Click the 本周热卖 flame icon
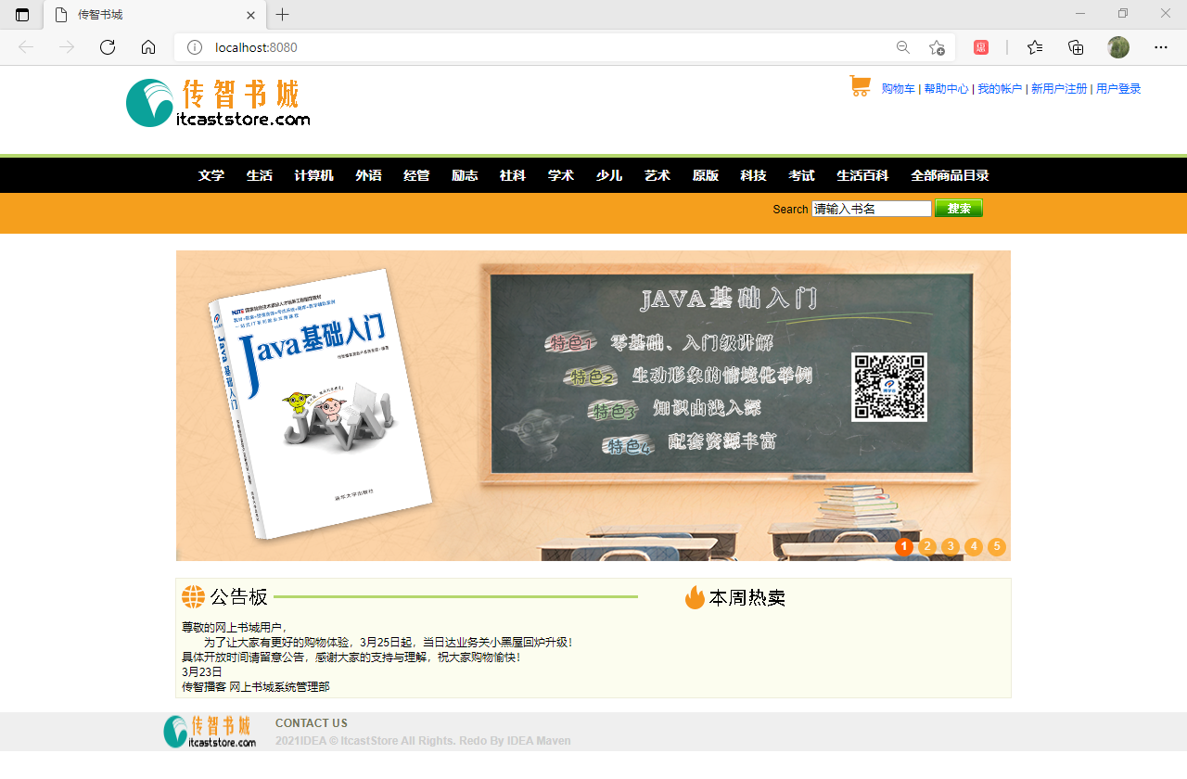The height and width of the screenshot is (779, 1187). click(x=694, y=597)
